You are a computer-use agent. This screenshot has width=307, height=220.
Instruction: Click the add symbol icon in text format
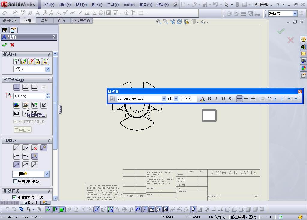pos(35,105)
